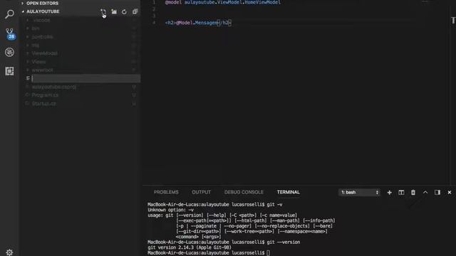This screenshot has width=456, height=256.
Task: Switch to the TERMINAL tab
Action: coord(288,192)
